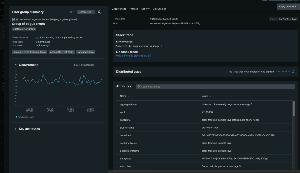Viewport: 300px width, 173px height.
Task: Open Why is there no stack trace link
Action: [132, 56]
